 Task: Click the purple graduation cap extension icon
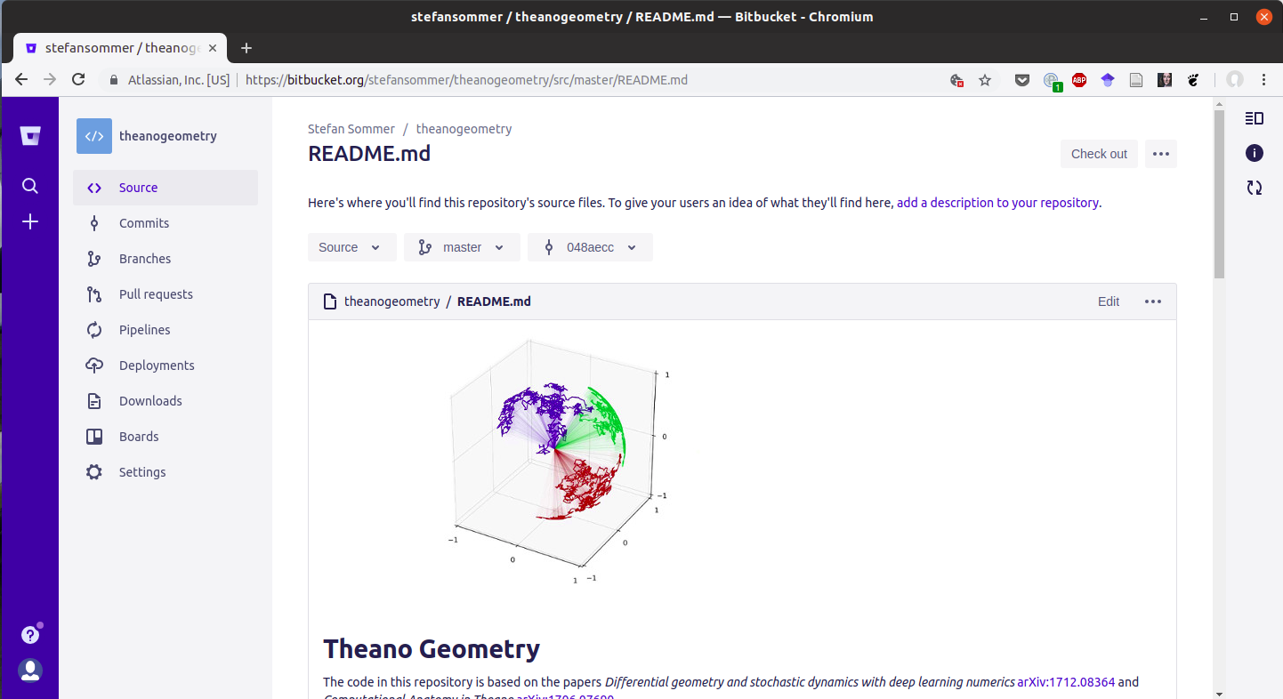coord(1108,80)
